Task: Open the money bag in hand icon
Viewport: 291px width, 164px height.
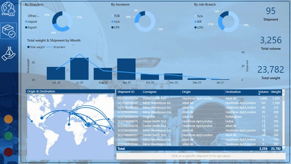Action: tap(9, 54)
